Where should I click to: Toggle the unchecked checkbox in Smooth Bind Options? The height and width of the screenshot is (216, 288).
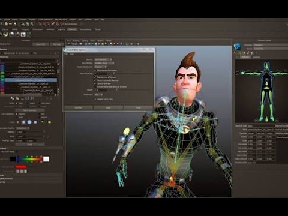point(95,87)
